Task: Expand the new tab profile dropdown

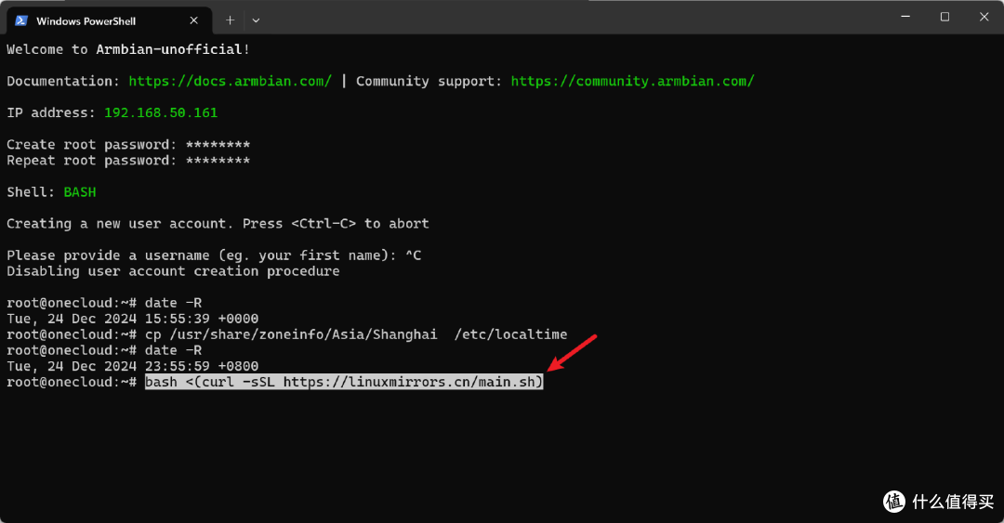Action: [256, 20]
